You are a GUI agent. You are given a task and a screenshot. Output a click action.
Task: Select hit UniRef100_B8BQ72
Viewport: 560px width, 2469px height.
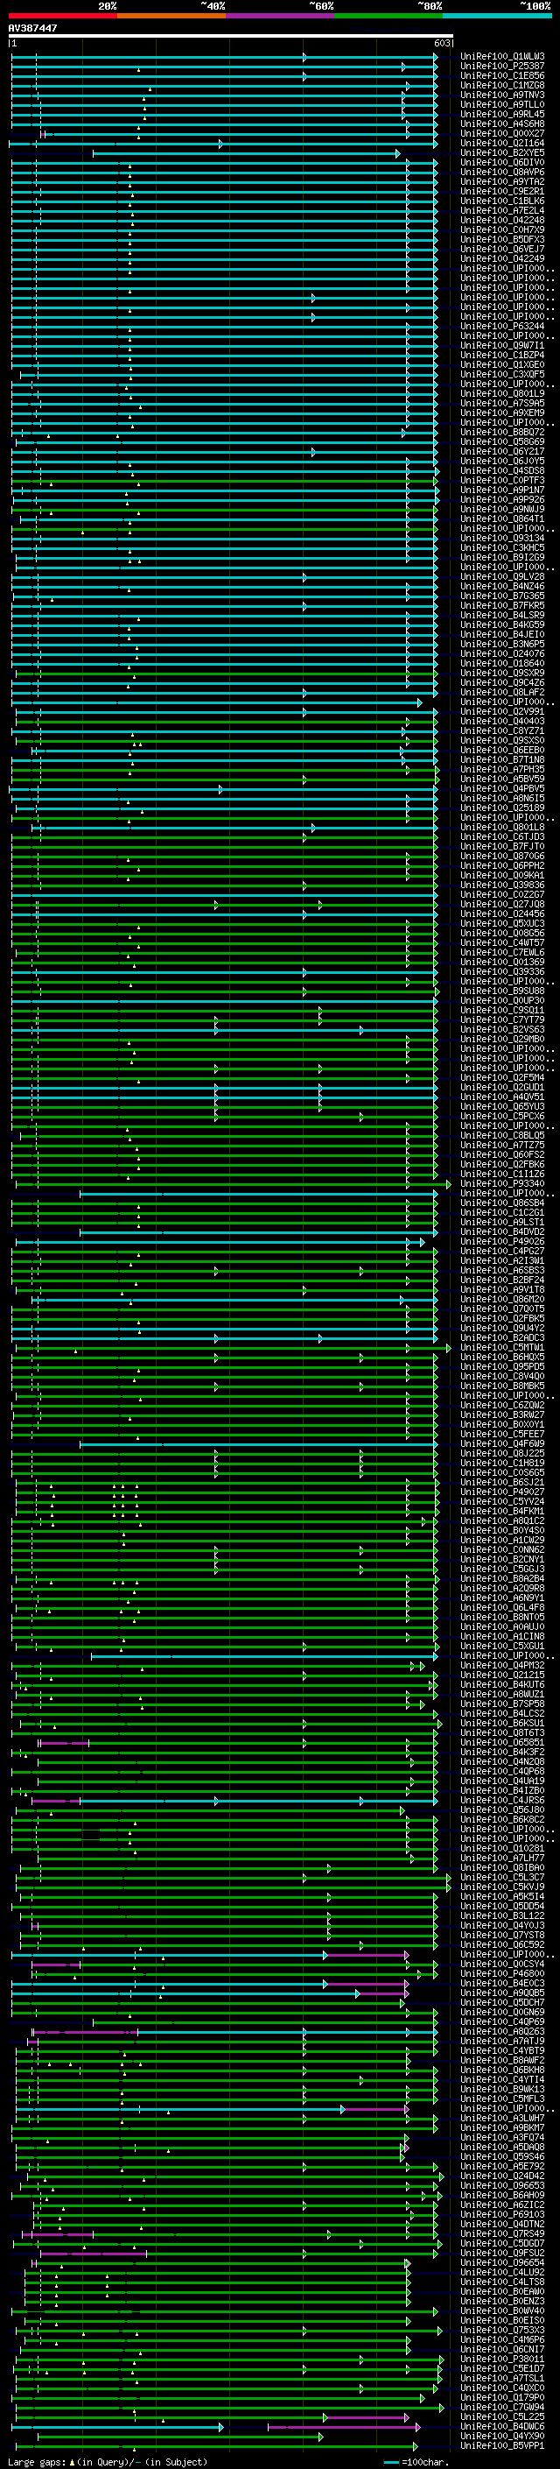tap(502, 433)
